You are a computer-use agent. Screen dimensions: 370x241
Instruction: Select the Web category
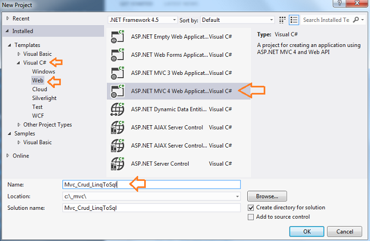pos(38,80)
